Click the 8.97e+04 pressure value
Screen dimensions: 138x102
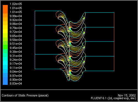(x=16, y=76)
